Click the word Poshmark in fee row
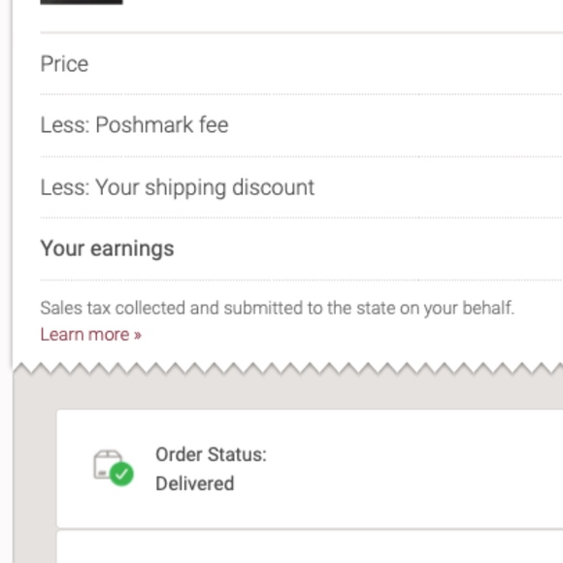Image resolution: width=563 pixels, height=563 pixels. [145, 125]
